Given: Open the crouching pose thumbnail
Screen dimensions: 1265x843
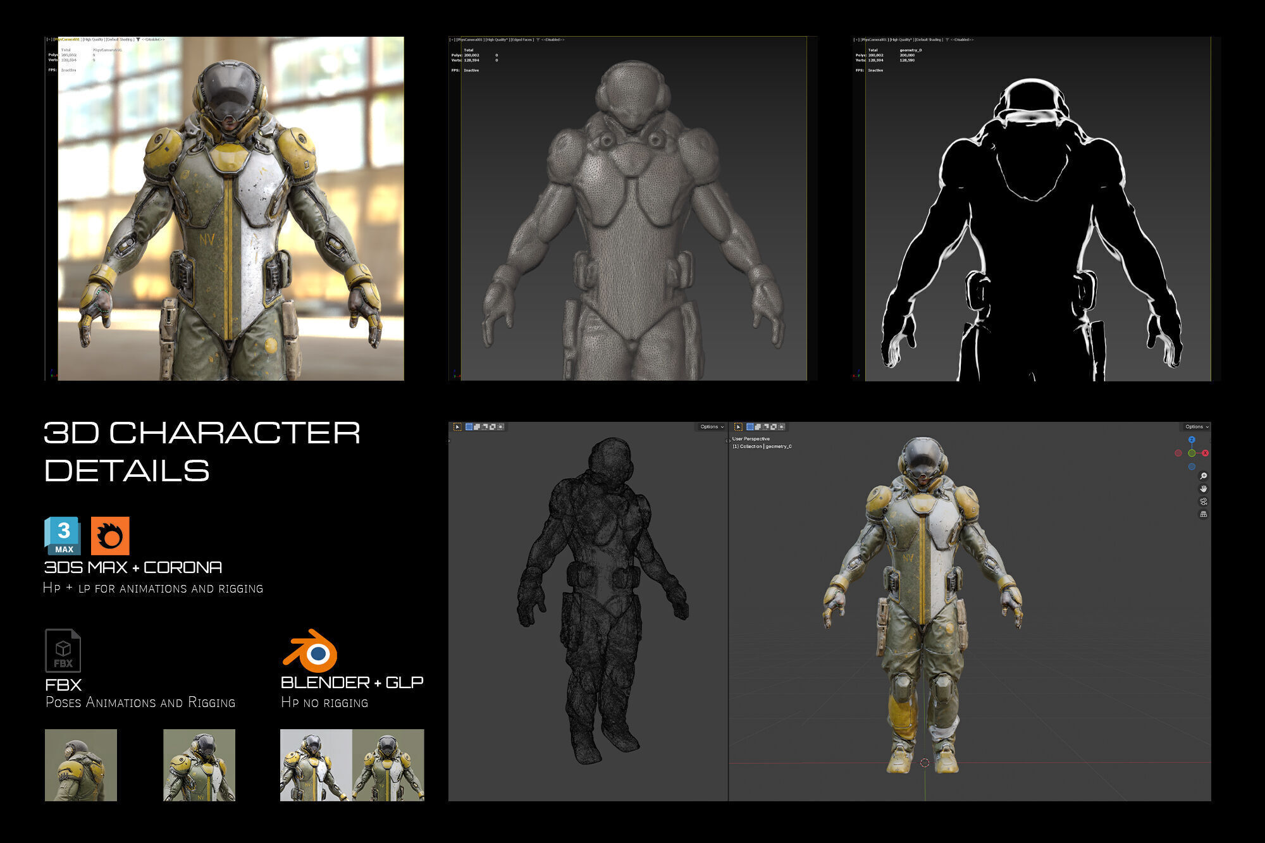Looking at the screenshot, I should (199, 765).
